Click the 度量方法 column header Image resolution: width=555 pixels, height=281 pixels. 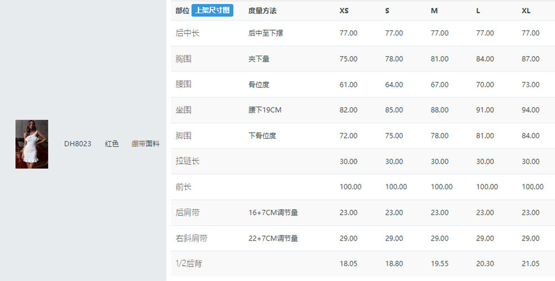263,11
